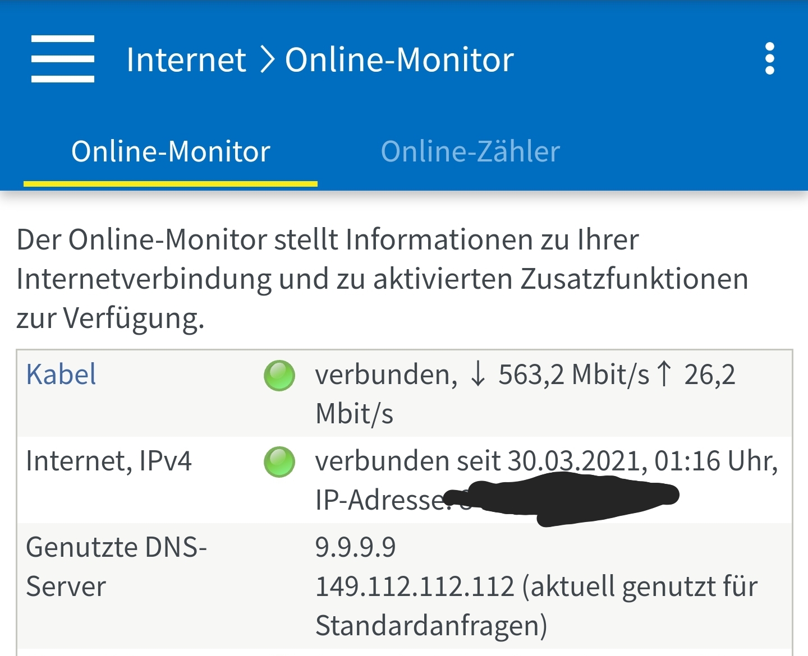This screenshot has height=656, width=808.
Task: Click the green Internet IPv4 status indicator
Action: (279, 462)
